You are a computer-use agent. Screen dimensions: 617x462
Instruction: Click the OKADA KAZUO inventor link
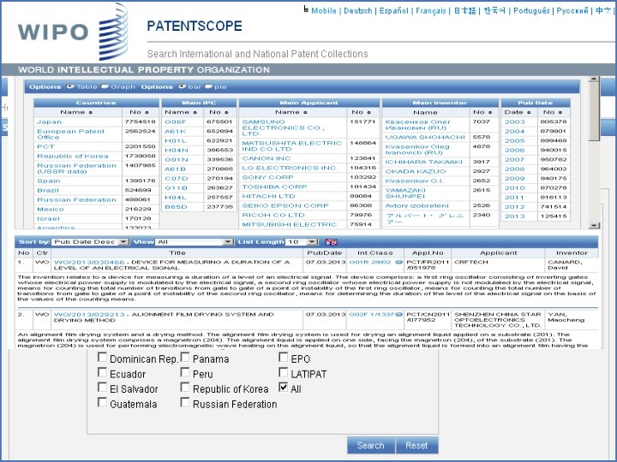pos(416,172)
